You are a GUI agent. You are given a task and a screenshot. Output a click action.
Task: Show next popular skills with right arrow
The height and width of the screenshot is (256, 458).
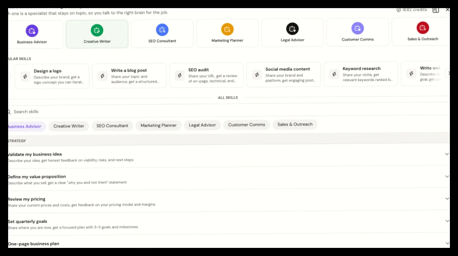[448, 73]
